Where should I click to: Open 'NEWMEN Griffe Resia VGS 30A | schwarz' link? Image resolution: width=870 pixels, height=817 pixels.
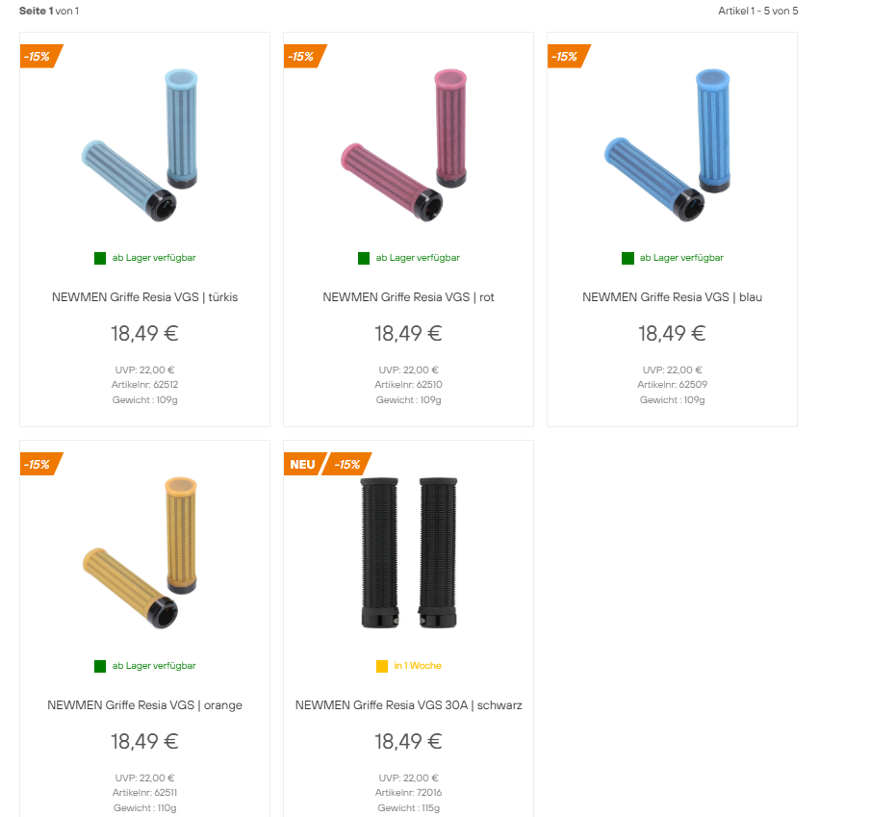tap(408, 705)
